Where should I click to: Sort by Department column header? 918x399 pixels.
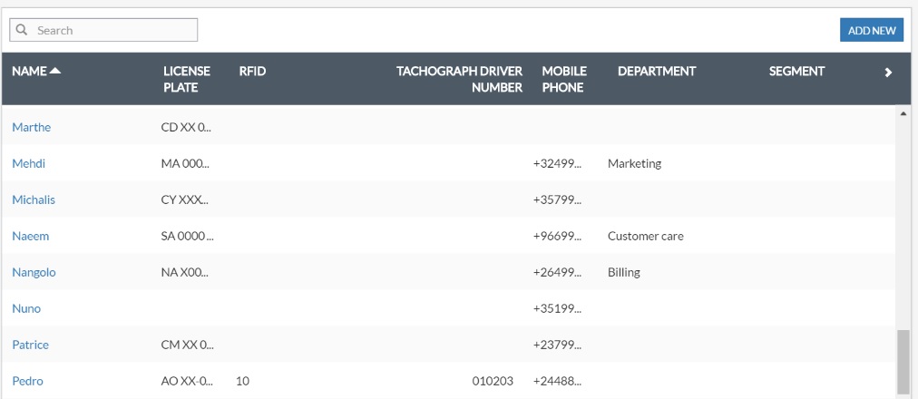[x=656, y=71]
